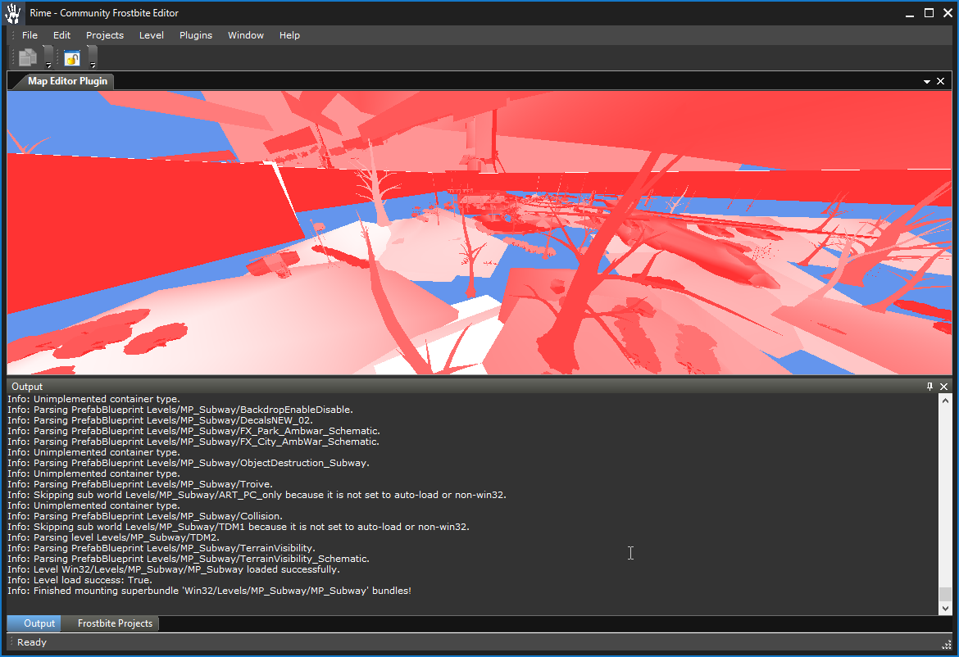Viewport: 959px width, 657px height.
Task: Click the 3D map viewport
Action: tap(479, 233)
